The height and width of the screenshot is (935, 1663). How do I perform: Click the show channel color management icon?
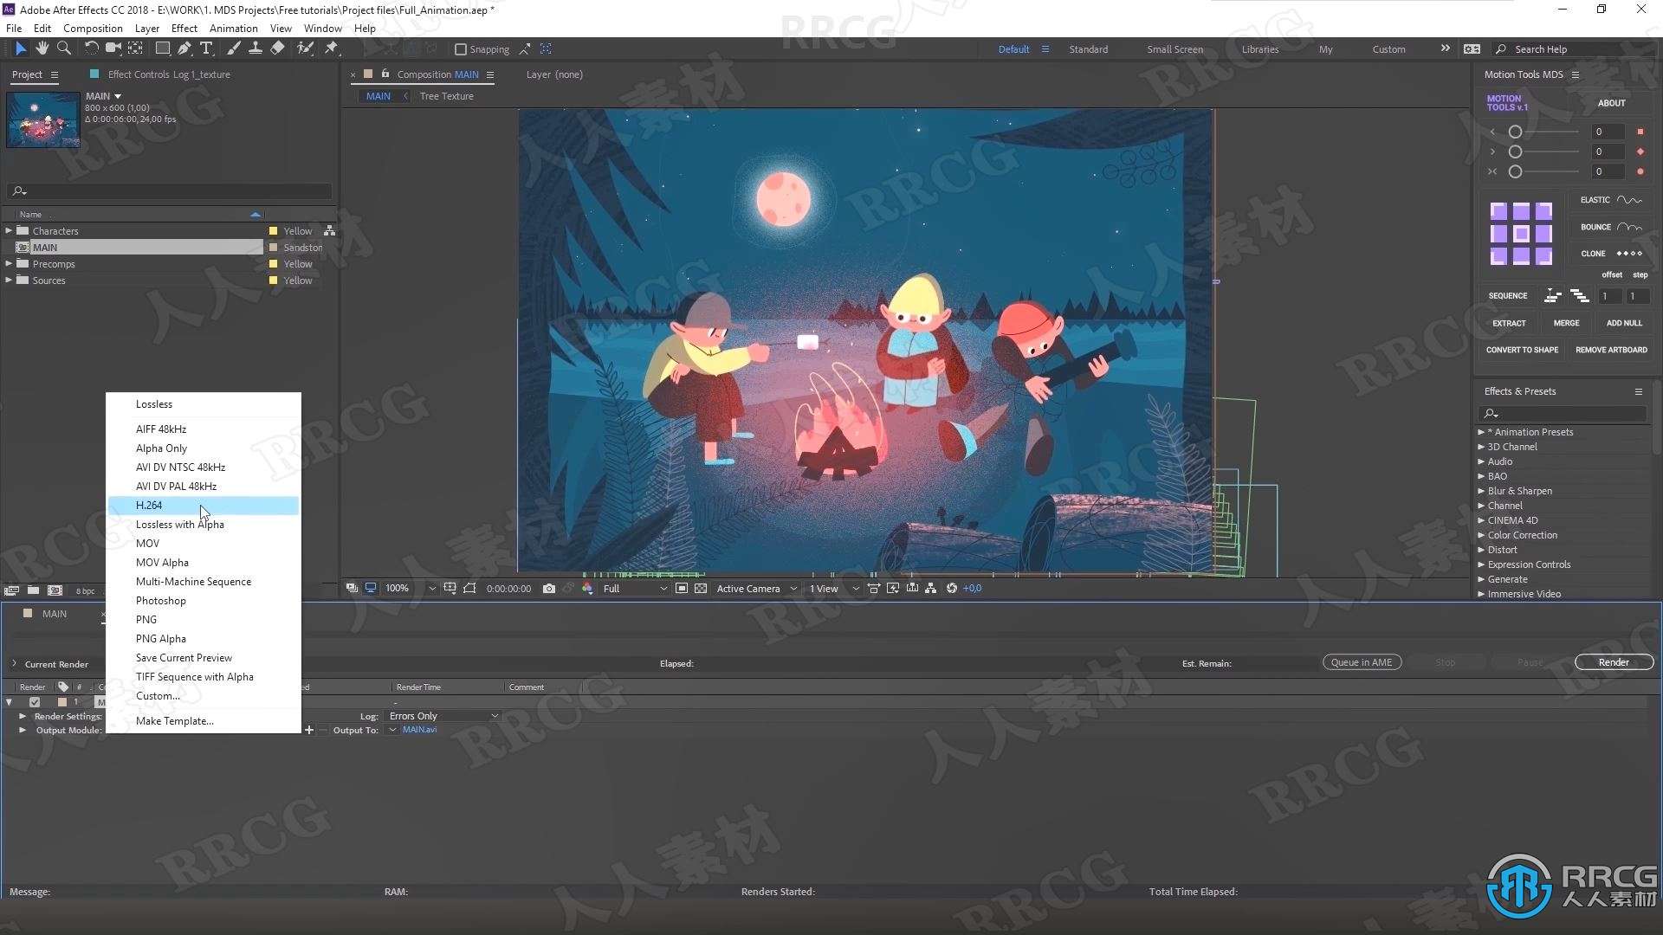[587, 589]
